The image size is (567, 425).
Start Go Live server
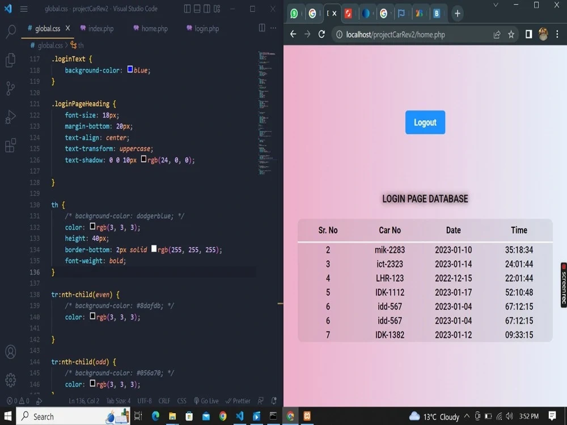[x=206, y=401]
